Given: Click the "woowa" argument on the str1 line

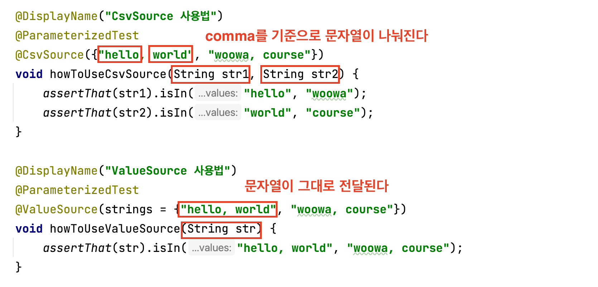Looking at the screenshot, I should (x=329, y=93).
